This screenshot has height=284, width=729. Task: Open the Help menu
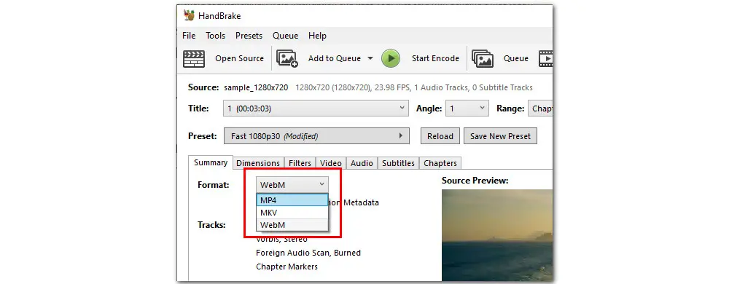(x=317, y=36)
